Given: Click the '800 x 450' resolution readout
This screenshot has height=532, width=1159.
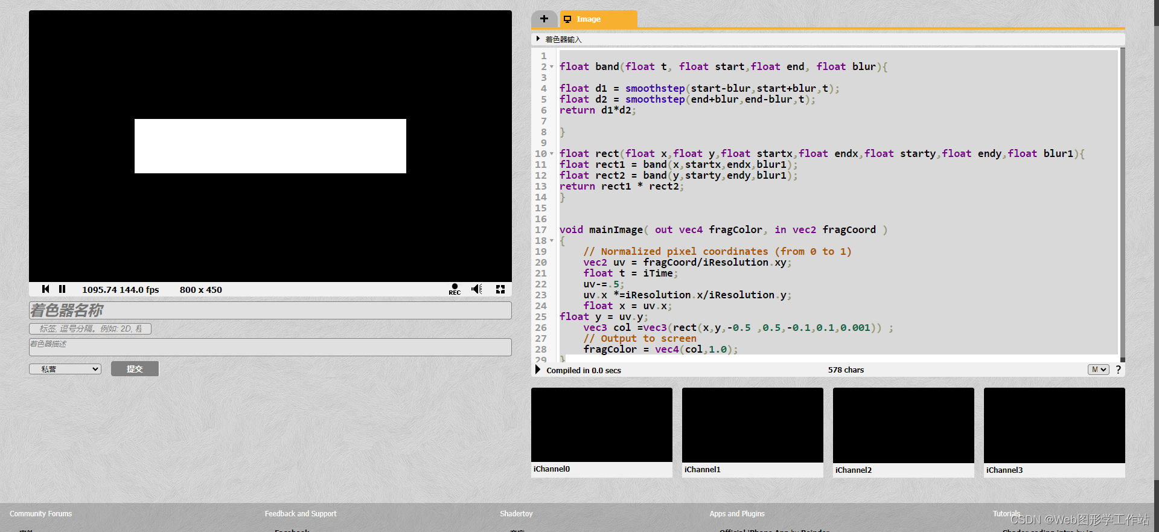Looking at the screenshot, I should coord(201,290).
